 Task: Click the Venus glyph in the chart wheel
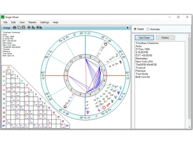[121, 88]
